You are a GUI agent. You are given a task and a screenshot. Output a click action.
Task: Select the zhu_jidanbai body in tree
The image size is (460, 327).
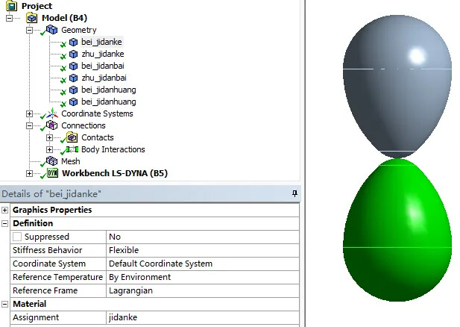coord(104,78)
